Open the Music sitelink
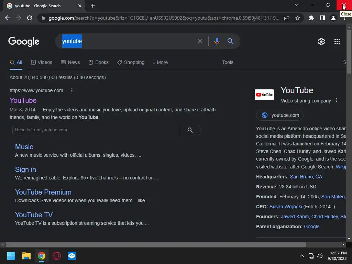The height and width of the screenshot is (264, 352). (x=24, y=147)
